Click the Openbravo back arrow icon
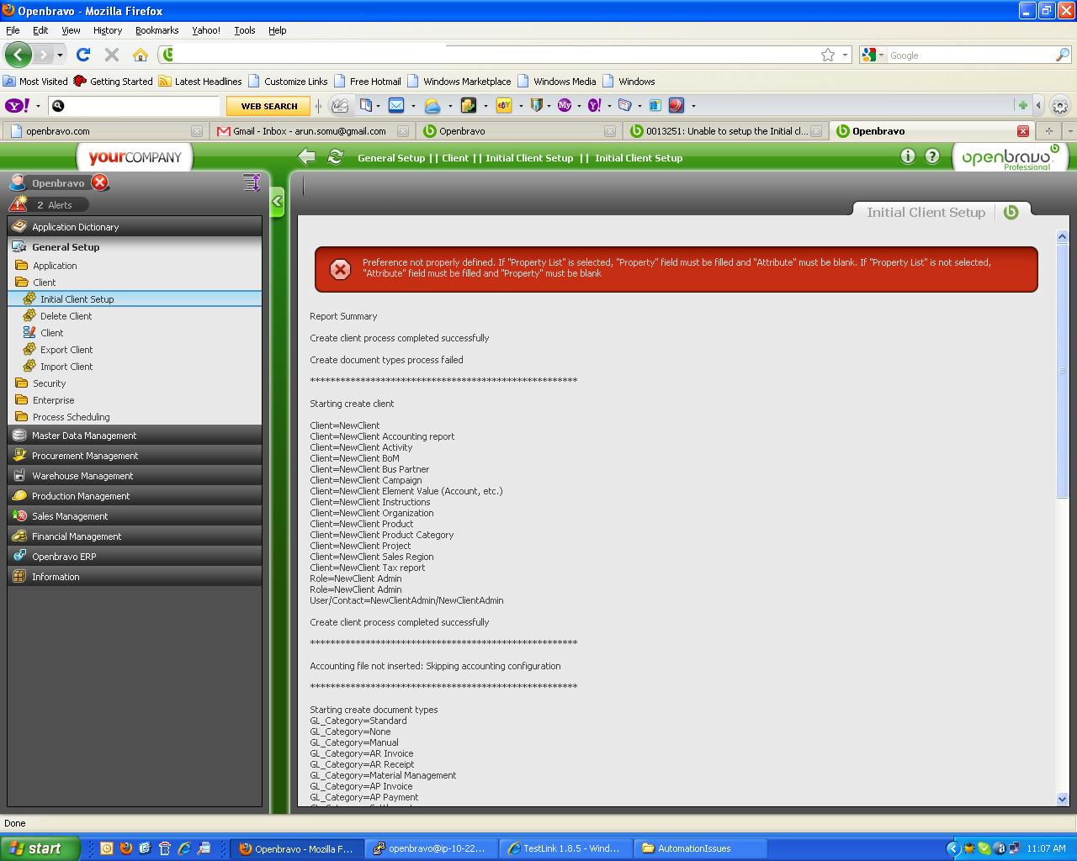 [307, 157]
